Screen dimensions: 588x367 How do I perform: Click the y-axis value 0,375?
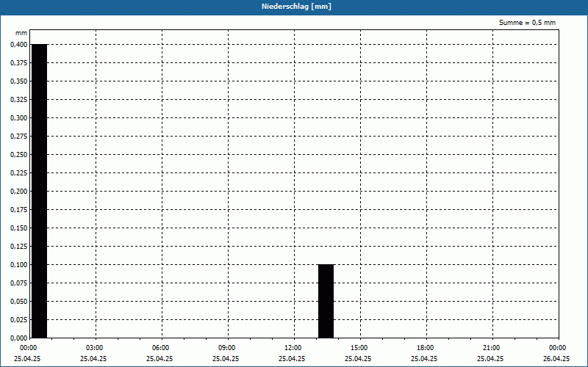pyautogui.click(x=19, y=63)
